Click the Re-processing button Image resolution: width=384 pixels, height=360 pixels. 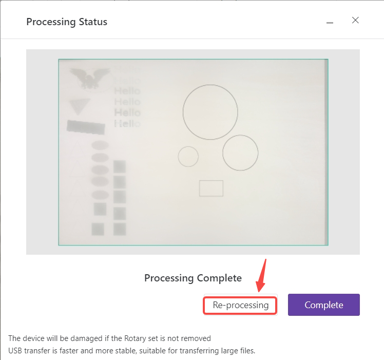(240, 305)
